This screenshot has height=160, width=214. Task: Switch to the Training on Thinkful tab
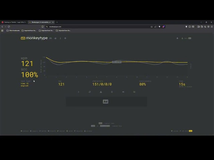pos(14,22)
